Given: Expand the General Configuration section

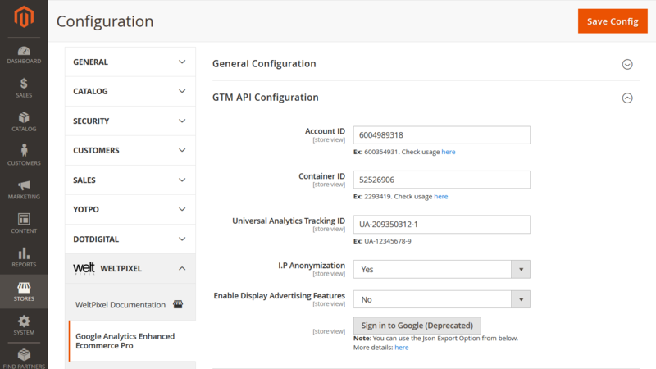Looking at the screenshot, I should 426,64.
